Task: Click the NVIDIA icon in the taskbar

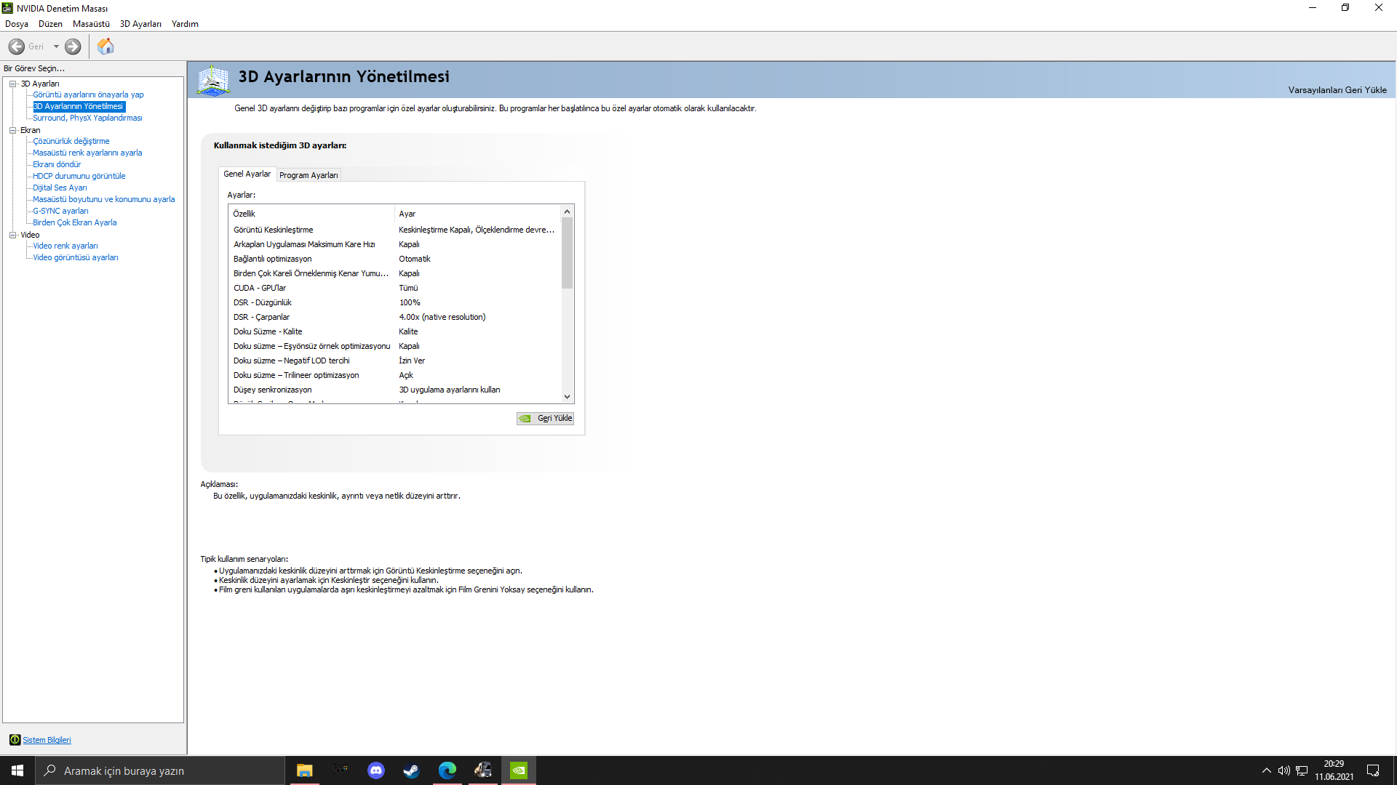Action: (x=519, y=770)
